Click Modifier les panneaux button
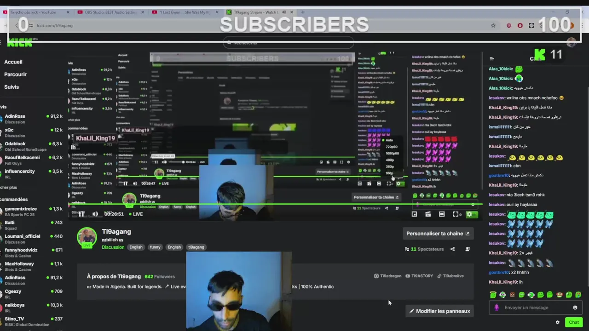This screenshot has width=589, height=331. tap(440, 311)
